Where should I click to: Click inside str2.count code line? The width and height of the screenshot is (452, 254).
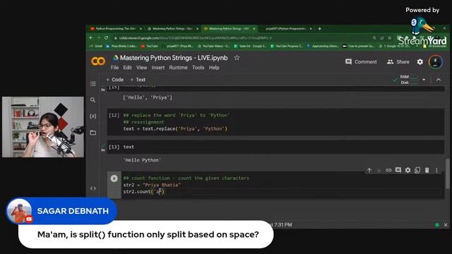click(x=143, y=191)
